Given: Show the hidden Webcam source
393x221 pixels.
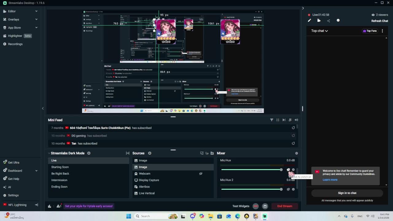Looking at the screenshot, I should coord(201,174).
